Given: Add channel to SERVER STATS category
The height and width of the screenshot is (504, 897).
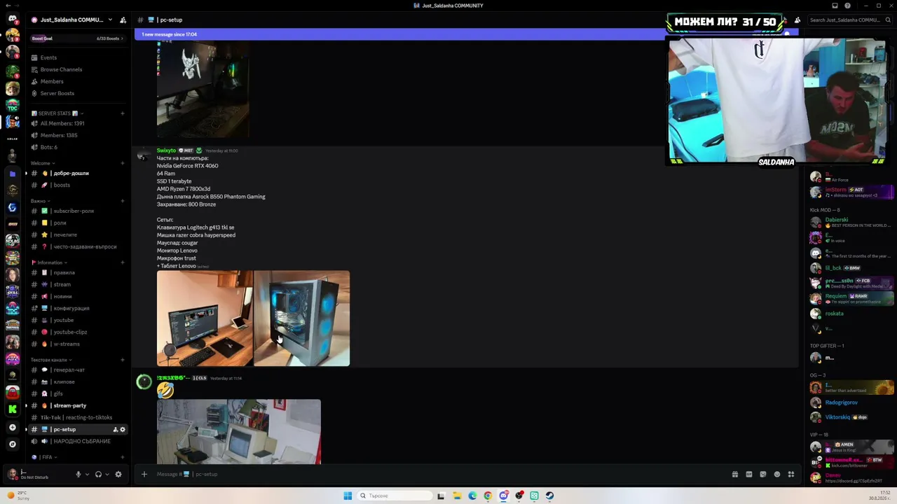Looking at the screenshot, I should 122,113.
